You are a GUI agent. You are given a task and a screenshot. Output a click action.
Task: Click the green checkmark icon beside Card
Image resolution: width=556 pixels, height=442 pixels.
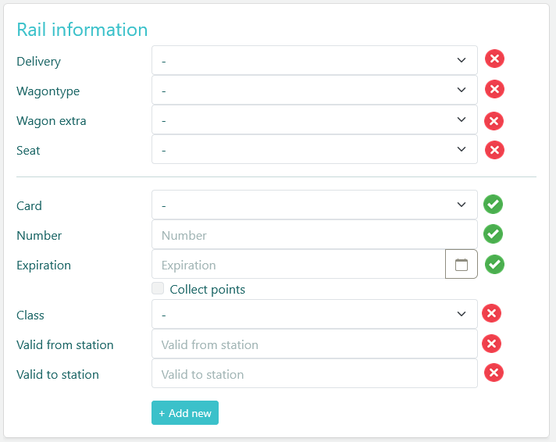(493, 205)
